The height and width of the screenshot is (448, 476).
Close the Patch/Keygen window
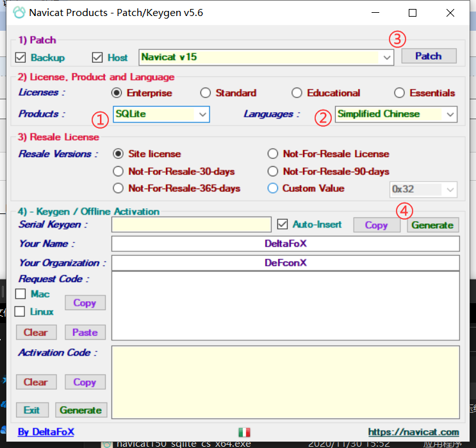450,13
